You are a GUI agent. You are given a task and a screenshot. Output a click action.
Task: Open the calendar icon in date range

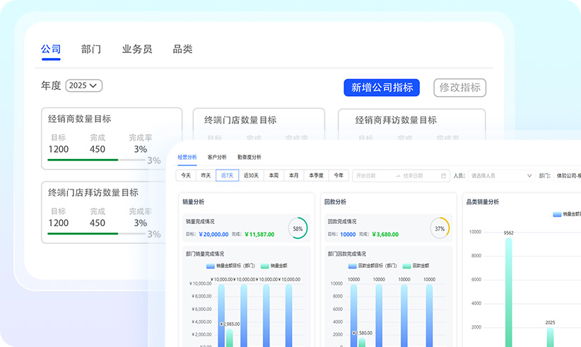click(x=443, y=175)
